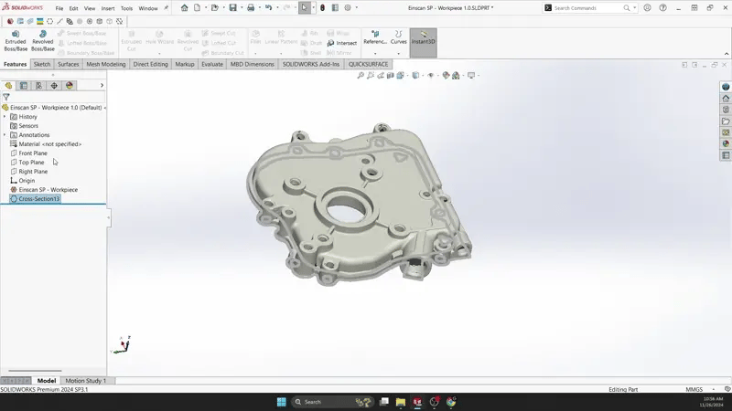The height and width of the screenshot is (411, 732).
Task: Open the Appearances color sphere in the task pane
Action: click(x=726, y=143)
